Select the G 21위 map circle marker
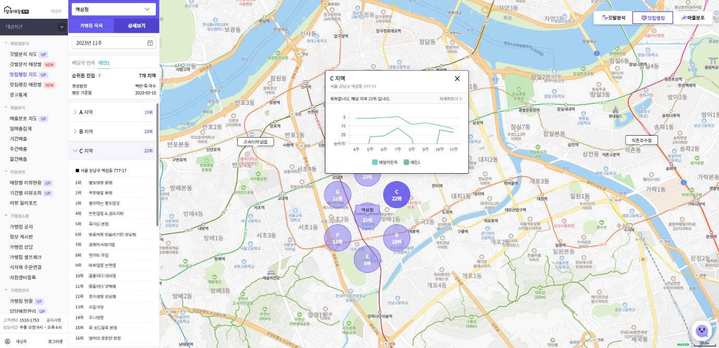The image size is (719, 348). coord(337,195)
